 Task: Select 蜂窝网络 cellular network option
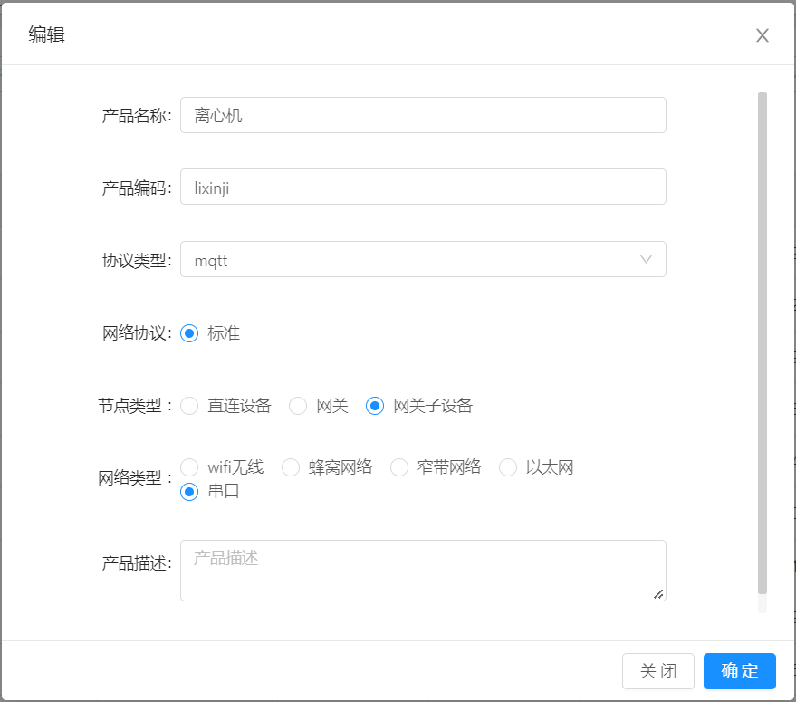291,466
